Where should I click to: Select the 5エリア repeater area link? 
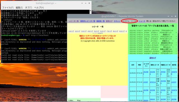click(96, 31)
